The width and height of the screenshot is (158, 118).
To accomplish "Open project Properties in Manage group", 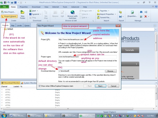I will point(132,14).
